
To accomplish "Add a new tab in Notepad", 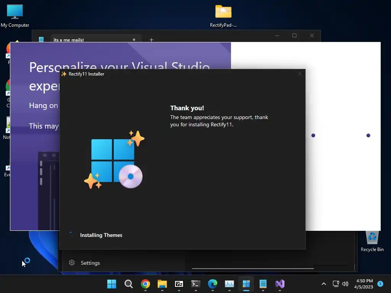I will (x=151, y=40).
